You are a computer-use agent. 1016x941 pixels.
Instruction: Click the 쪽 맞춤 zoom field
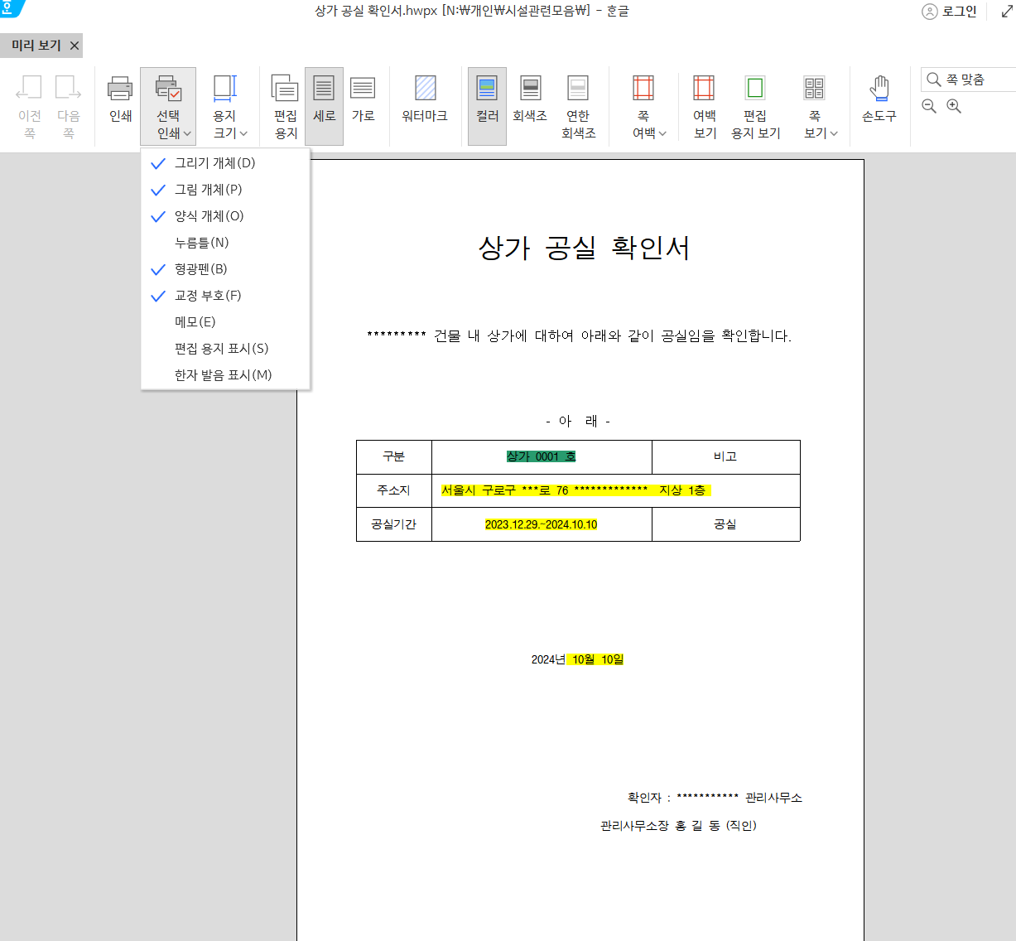pyautogui.click(x=967, y=80)
